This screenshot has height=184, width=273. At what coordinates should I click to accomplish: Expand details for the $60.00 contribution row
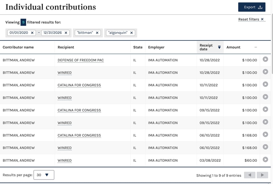tap(265, 159)
